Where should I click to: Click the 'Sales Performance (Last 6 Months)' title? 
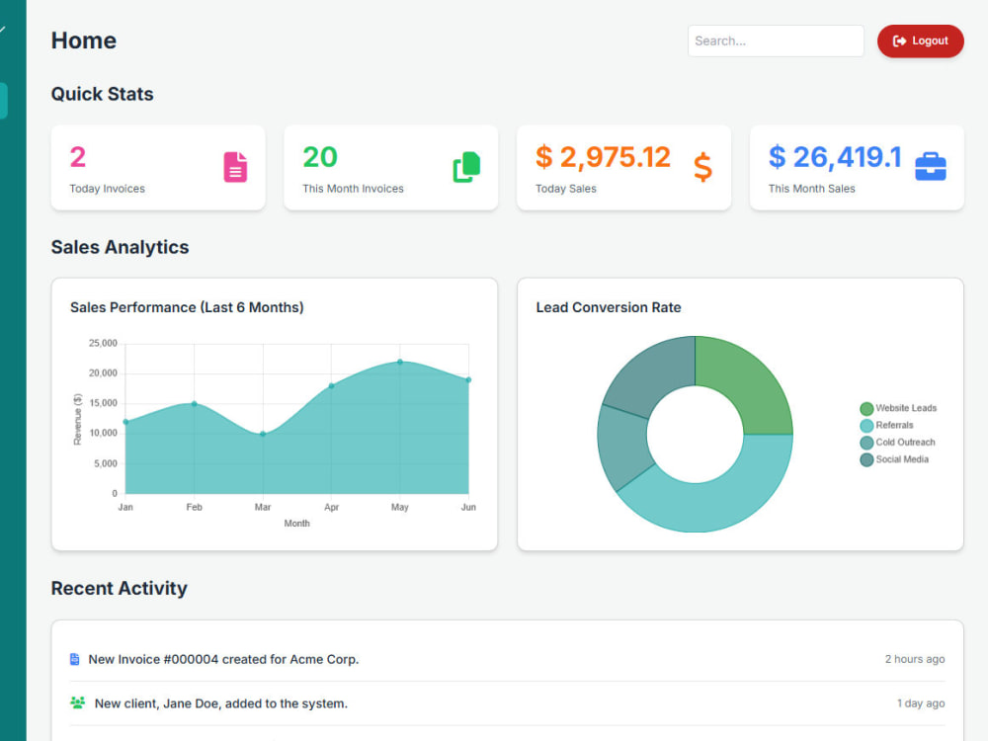(187, 307)
